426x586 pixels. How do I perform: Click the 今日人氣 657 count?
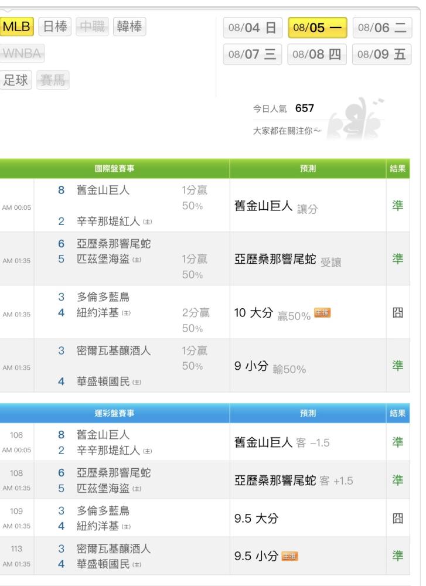click(x=284, y=108)
